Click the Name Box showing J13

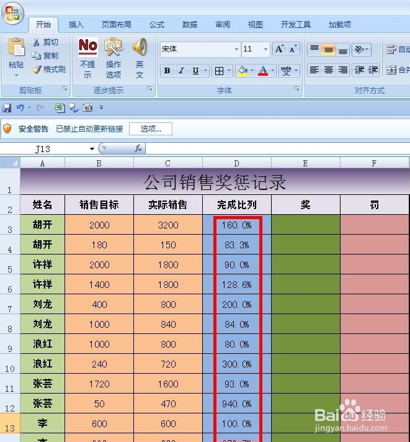tap(43, 149)
